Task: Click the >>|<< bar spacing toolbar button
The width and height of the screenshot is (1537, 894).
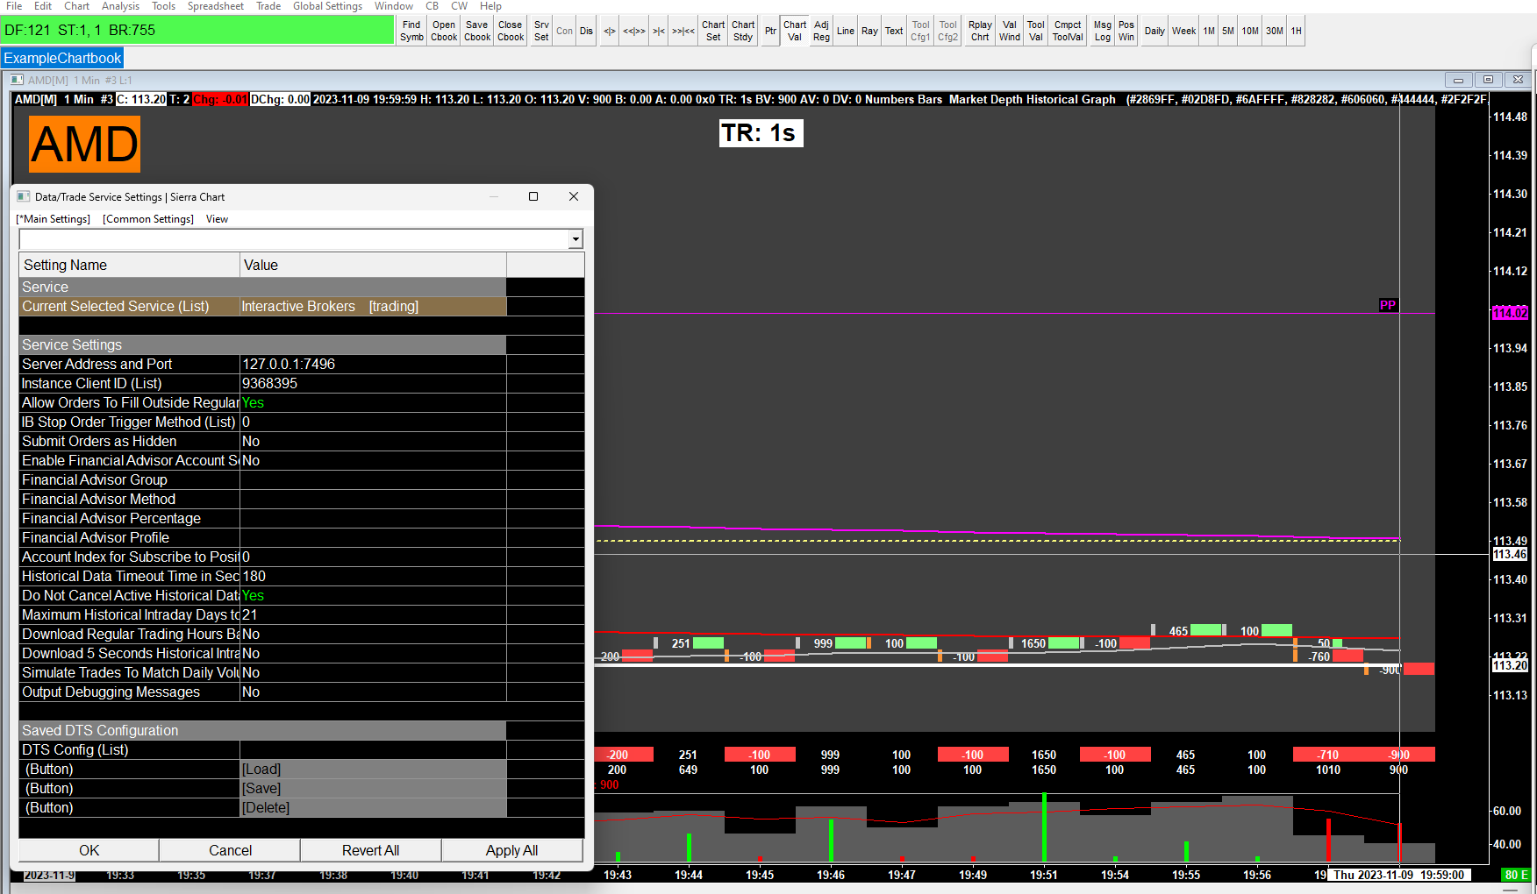Action: [x=683, y=31]
